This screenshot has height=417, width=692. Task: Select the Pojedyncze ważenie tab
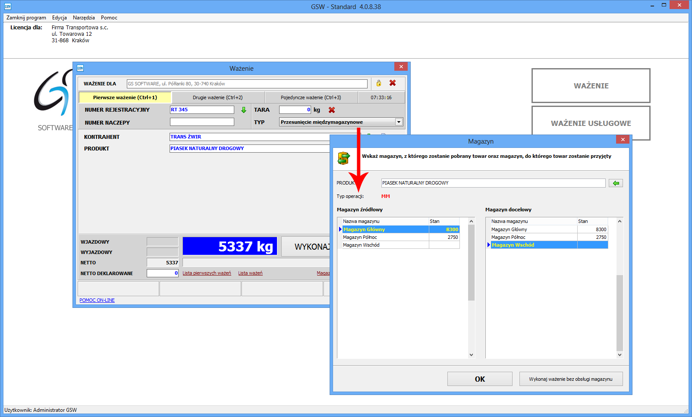coord(311,97)
